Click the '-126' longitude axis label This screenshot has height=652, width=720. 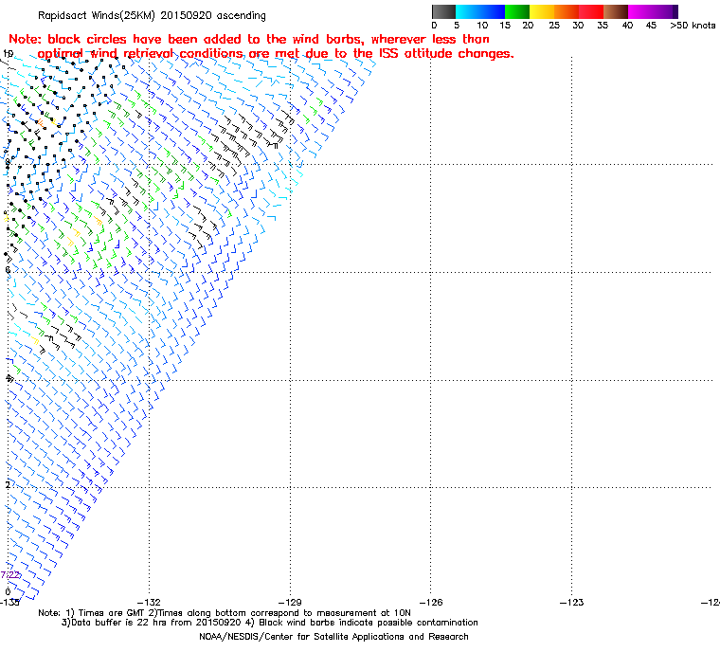click(x=431, y=602)
